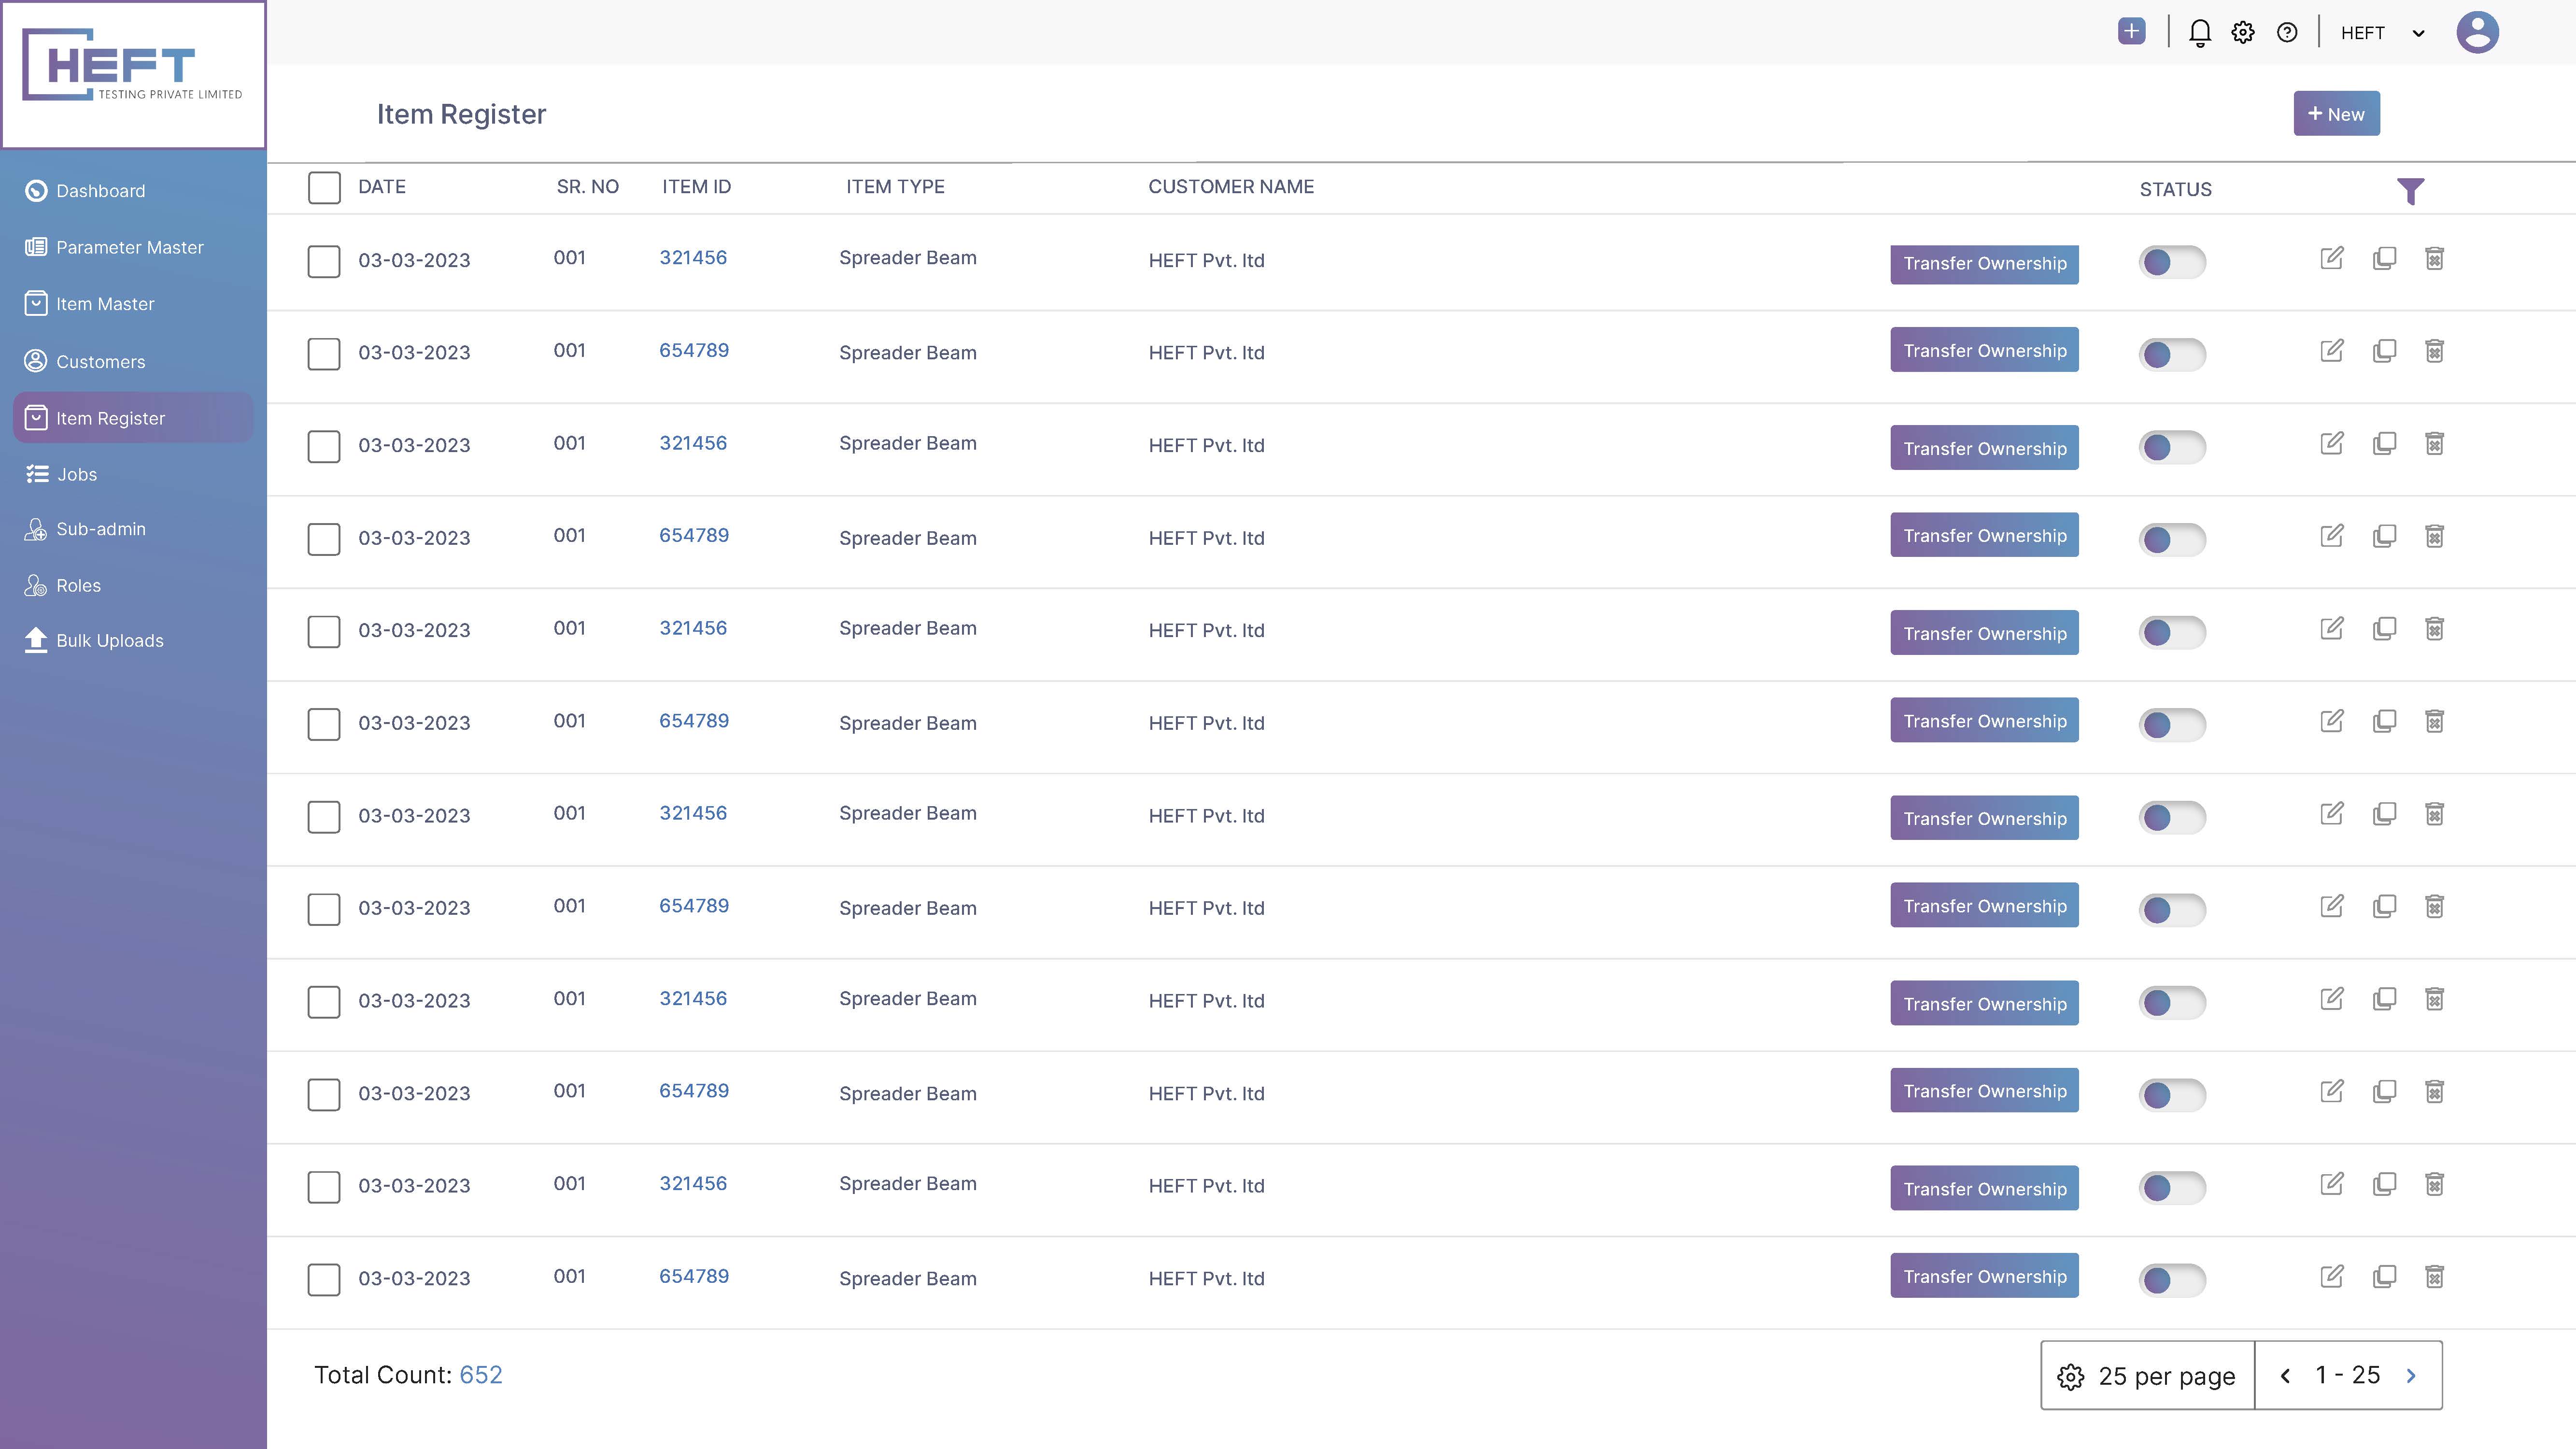Click the HEFT Testing logo
The width and height of the screenshot is (2576, 1449).
(x=133, y=66)
